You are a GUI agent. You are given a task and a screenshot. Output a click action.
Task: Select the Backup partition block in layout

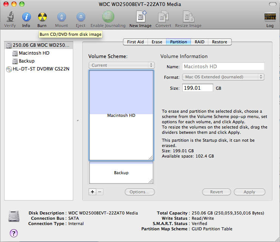pos(121,173)
